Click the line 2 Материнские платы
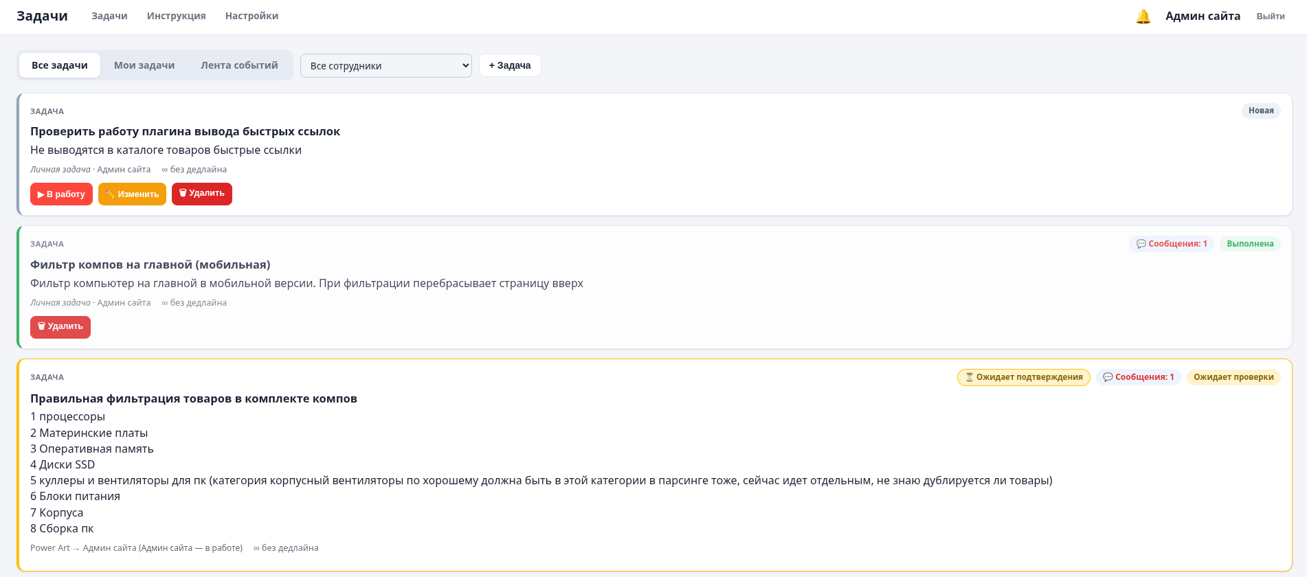Viewport: 1307px width, 577px height. [x=89, y=433]
